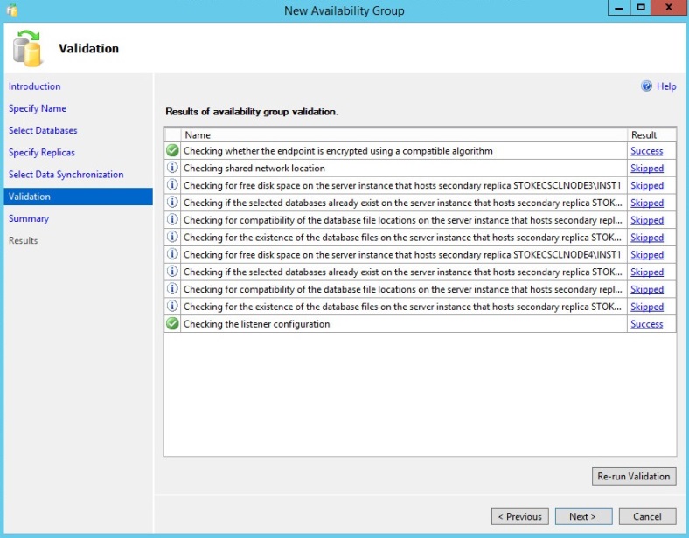The width and height of the screenshot is (689, 538).
Task: Open the Specify Replicas page
Action: click(42, 153)
